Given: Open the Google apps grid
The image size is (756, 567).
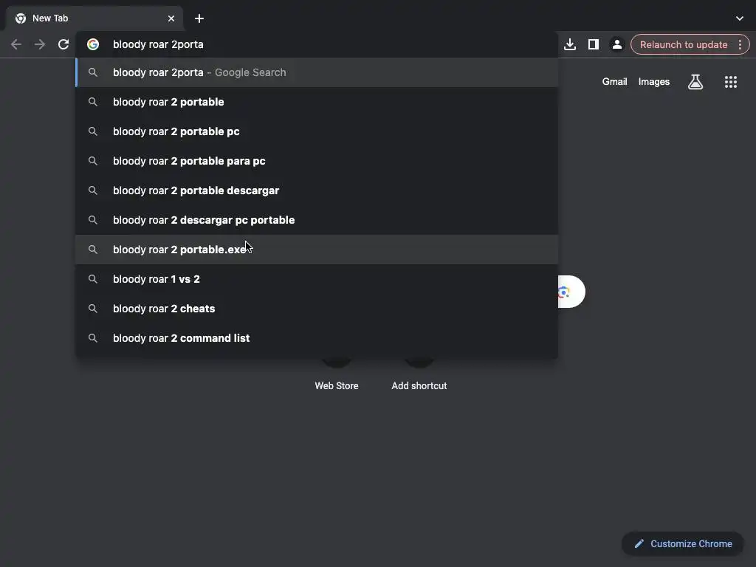Looking at the screenshot, I should [731, 82].
